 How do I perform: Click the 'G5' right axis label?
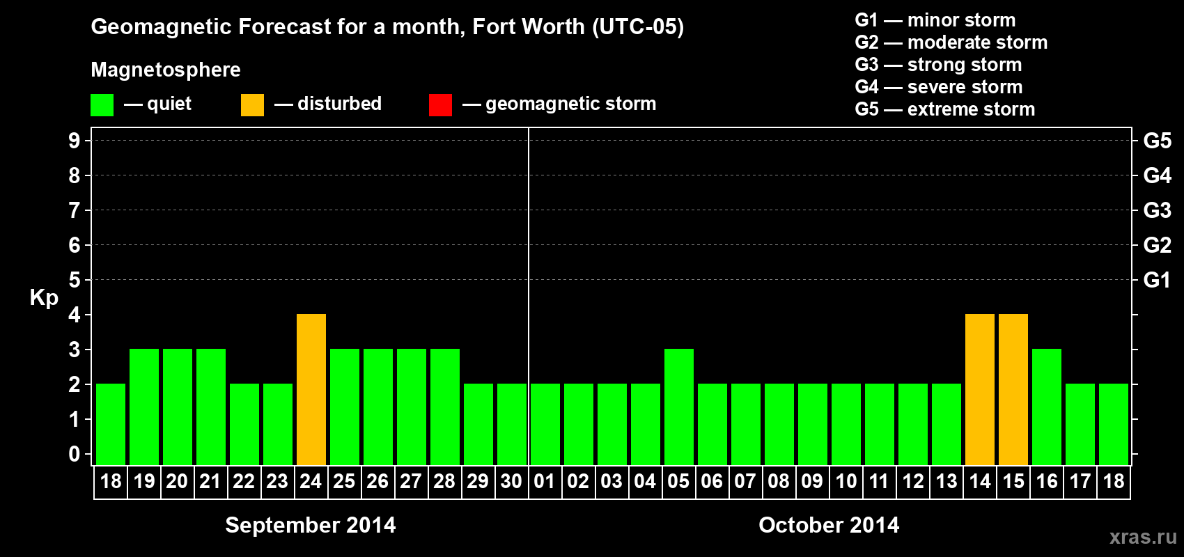(1158, 141)
